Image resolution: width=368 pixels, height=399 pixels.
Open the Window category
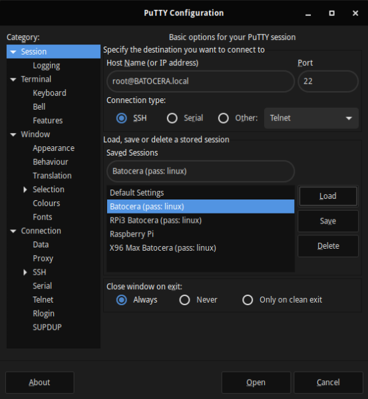(35, 134)
